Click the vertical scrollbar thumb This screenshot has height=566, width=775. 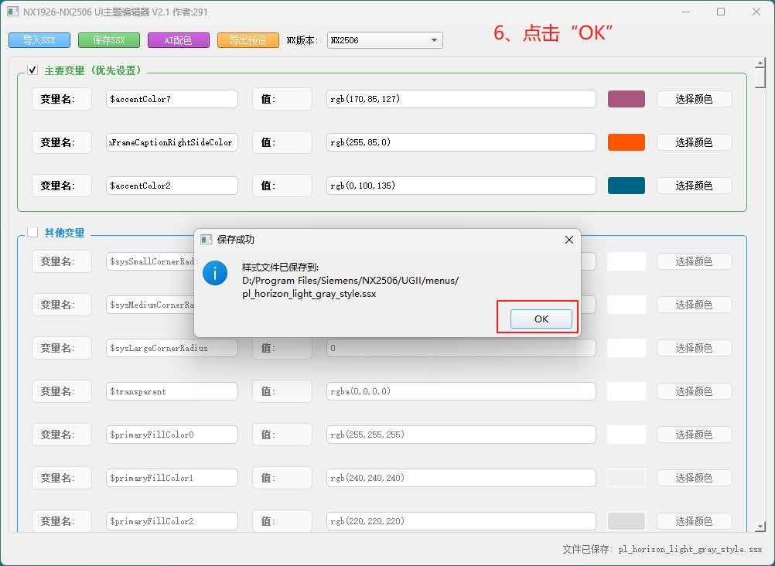[760, 77]
